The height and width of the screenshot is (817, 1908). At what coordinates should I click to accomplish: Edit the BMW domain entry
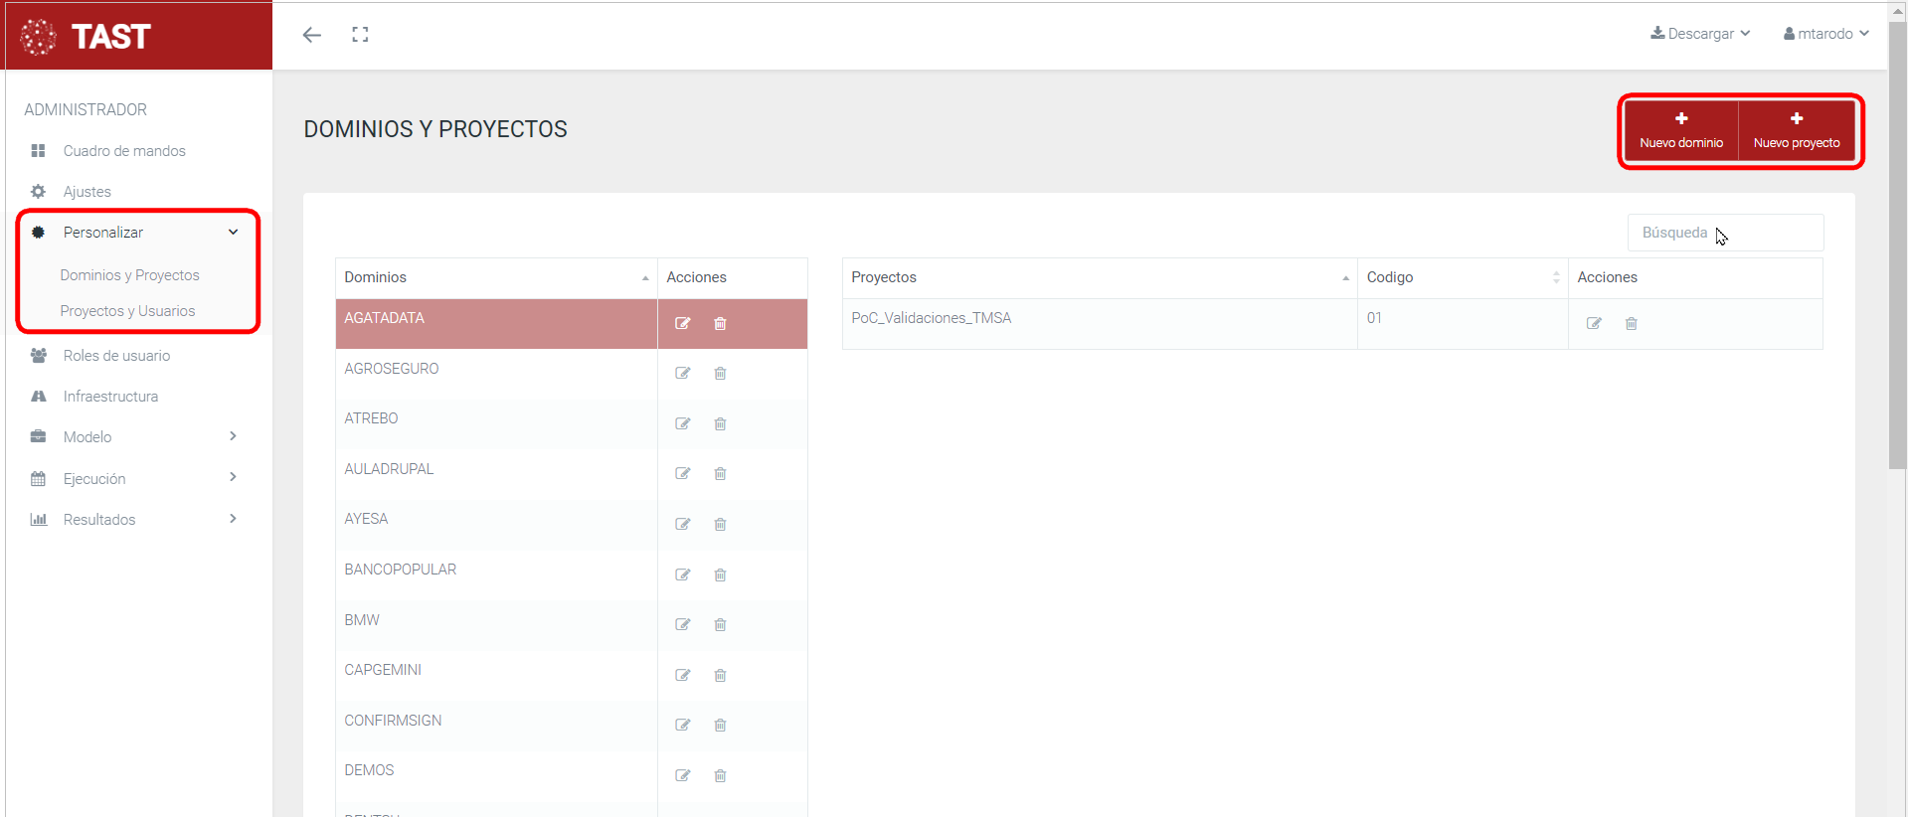point(683,625)
